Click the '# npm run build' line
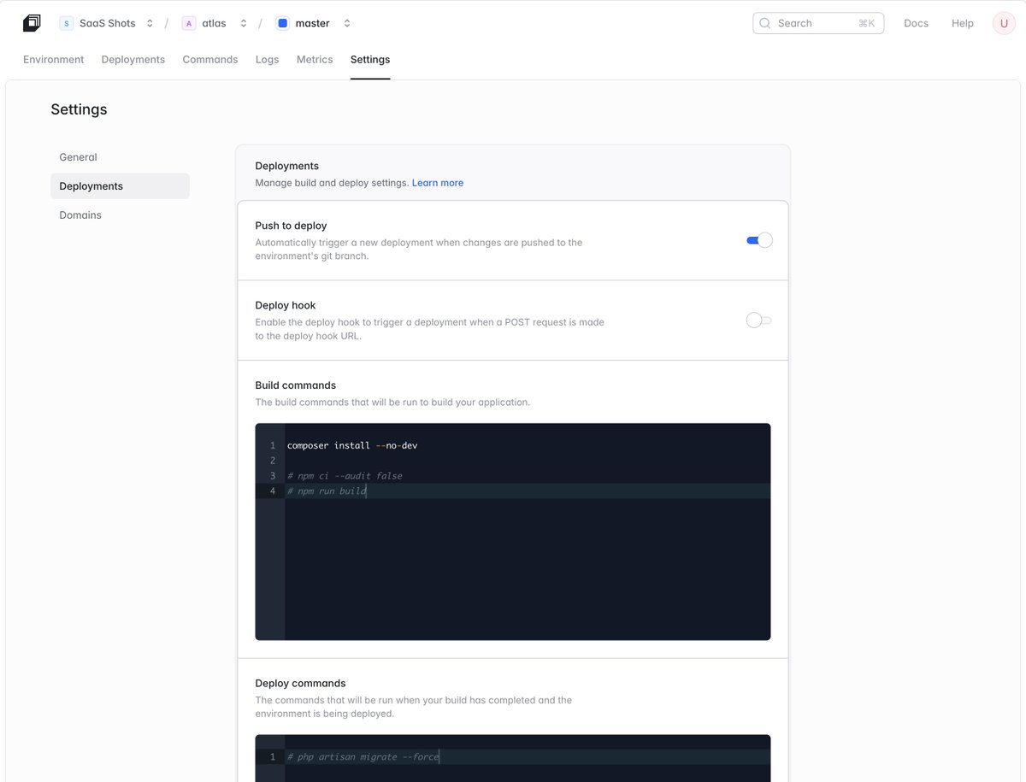1026x782 pixels. [x=327, y=491]
